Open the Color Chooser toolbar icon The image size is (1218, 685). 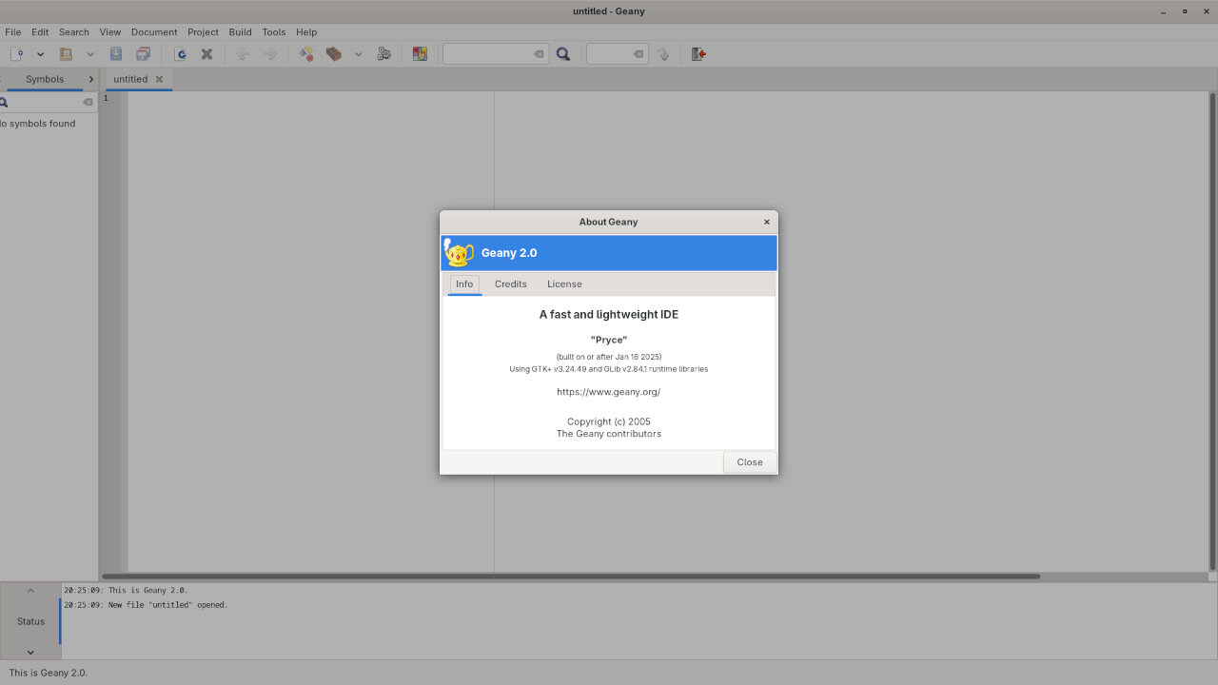[x=420, y=54]
